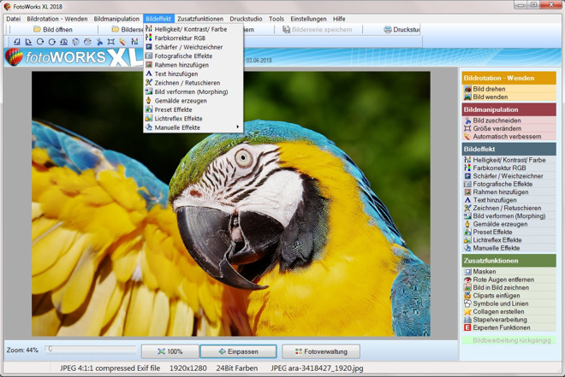565x377 pixels.
Task: Click the Bild öffnen toolbar button
Action: (x=53, y=30)
